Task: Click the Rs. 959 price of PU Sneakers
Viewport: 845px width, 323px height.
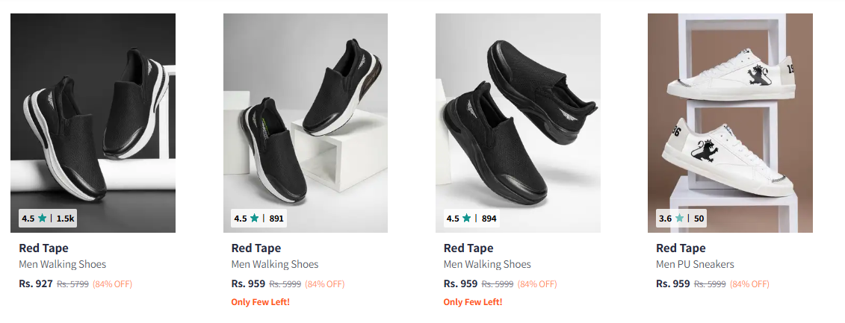Action: coord(673,283)
